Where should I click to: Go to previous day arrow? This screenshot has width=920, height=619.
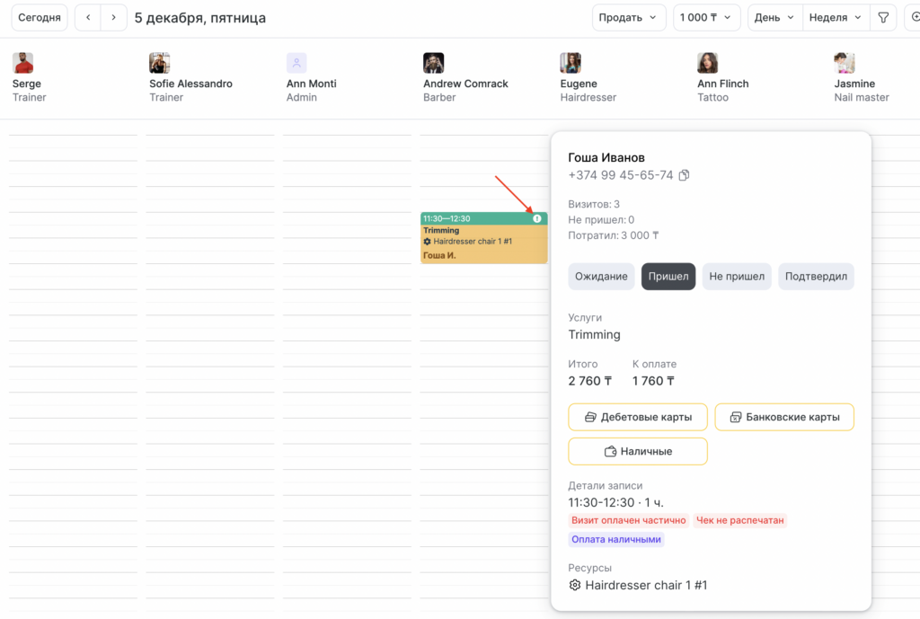click(x=87, y=18)
